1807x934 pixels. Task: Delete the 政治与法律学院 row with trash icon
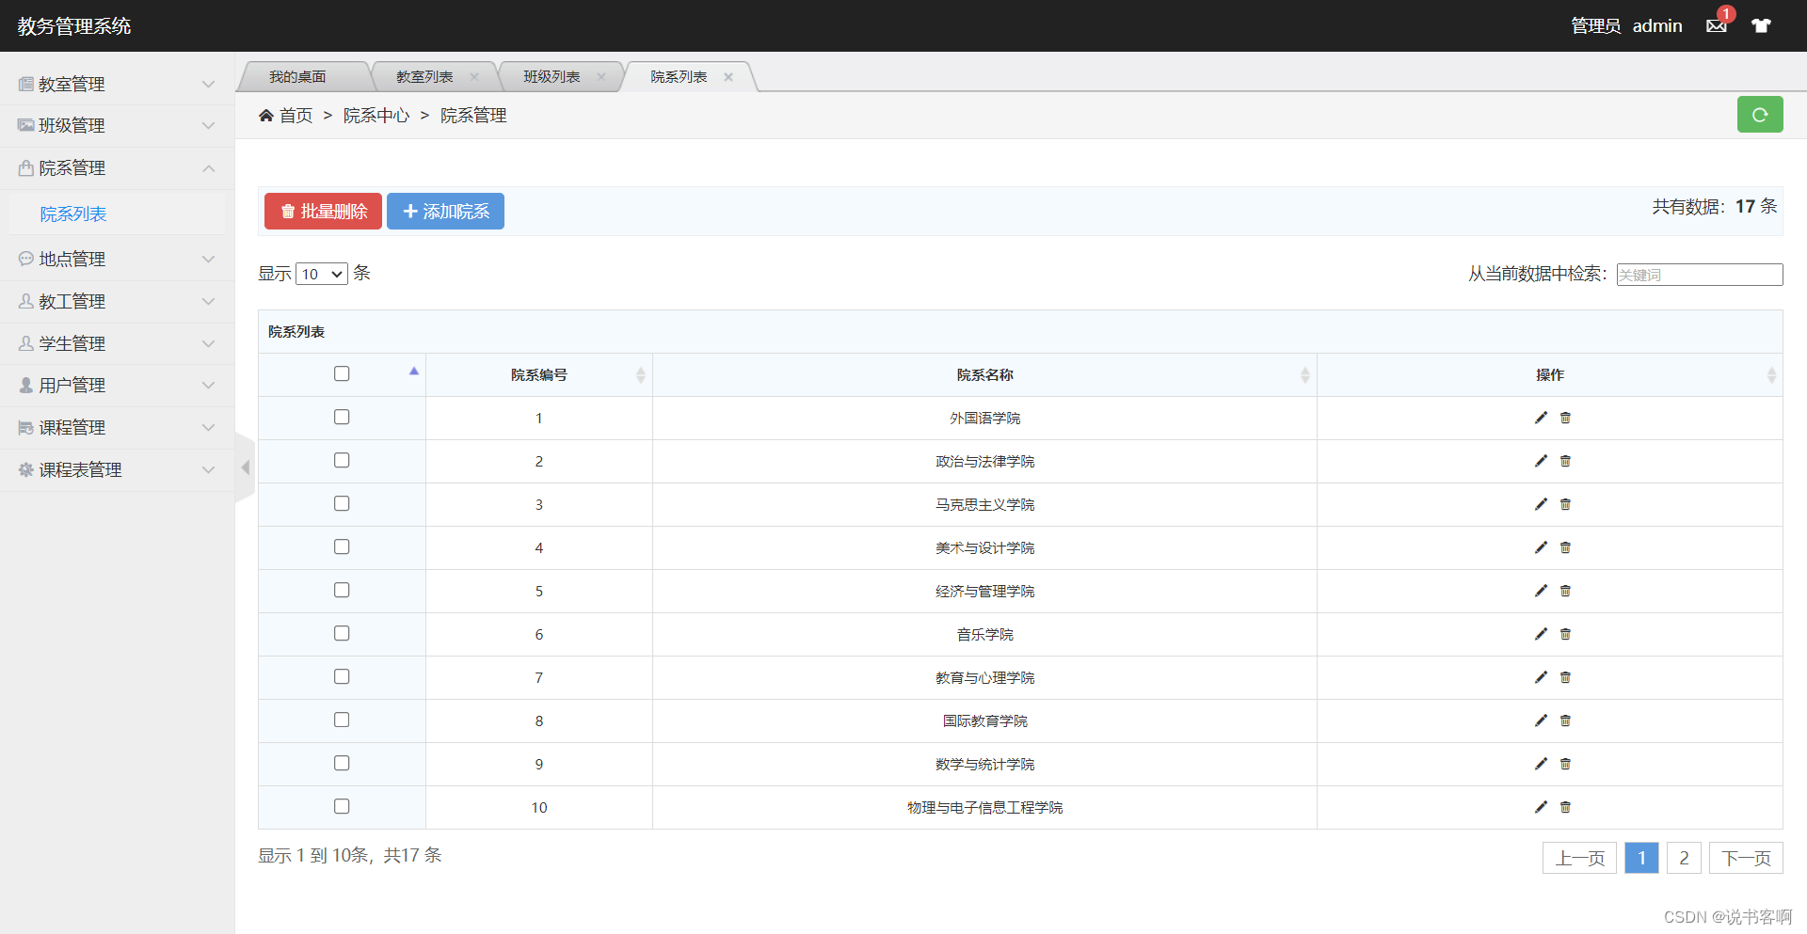(1565, 461)
